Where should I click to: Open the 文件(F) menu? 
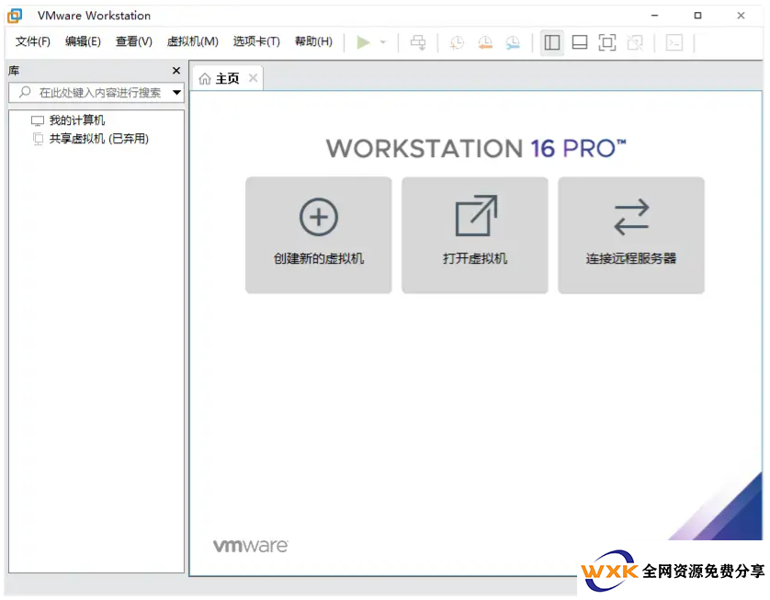click(33, 41)
